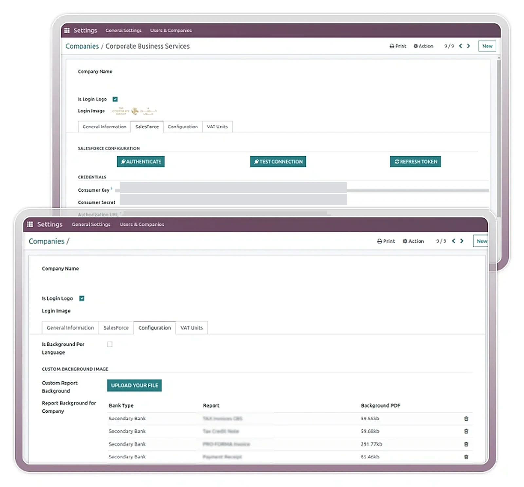Viewport: 524px width, 487px height.
Task: Click the Login Image logo thumbnail
Action: (x=134, y=111)
